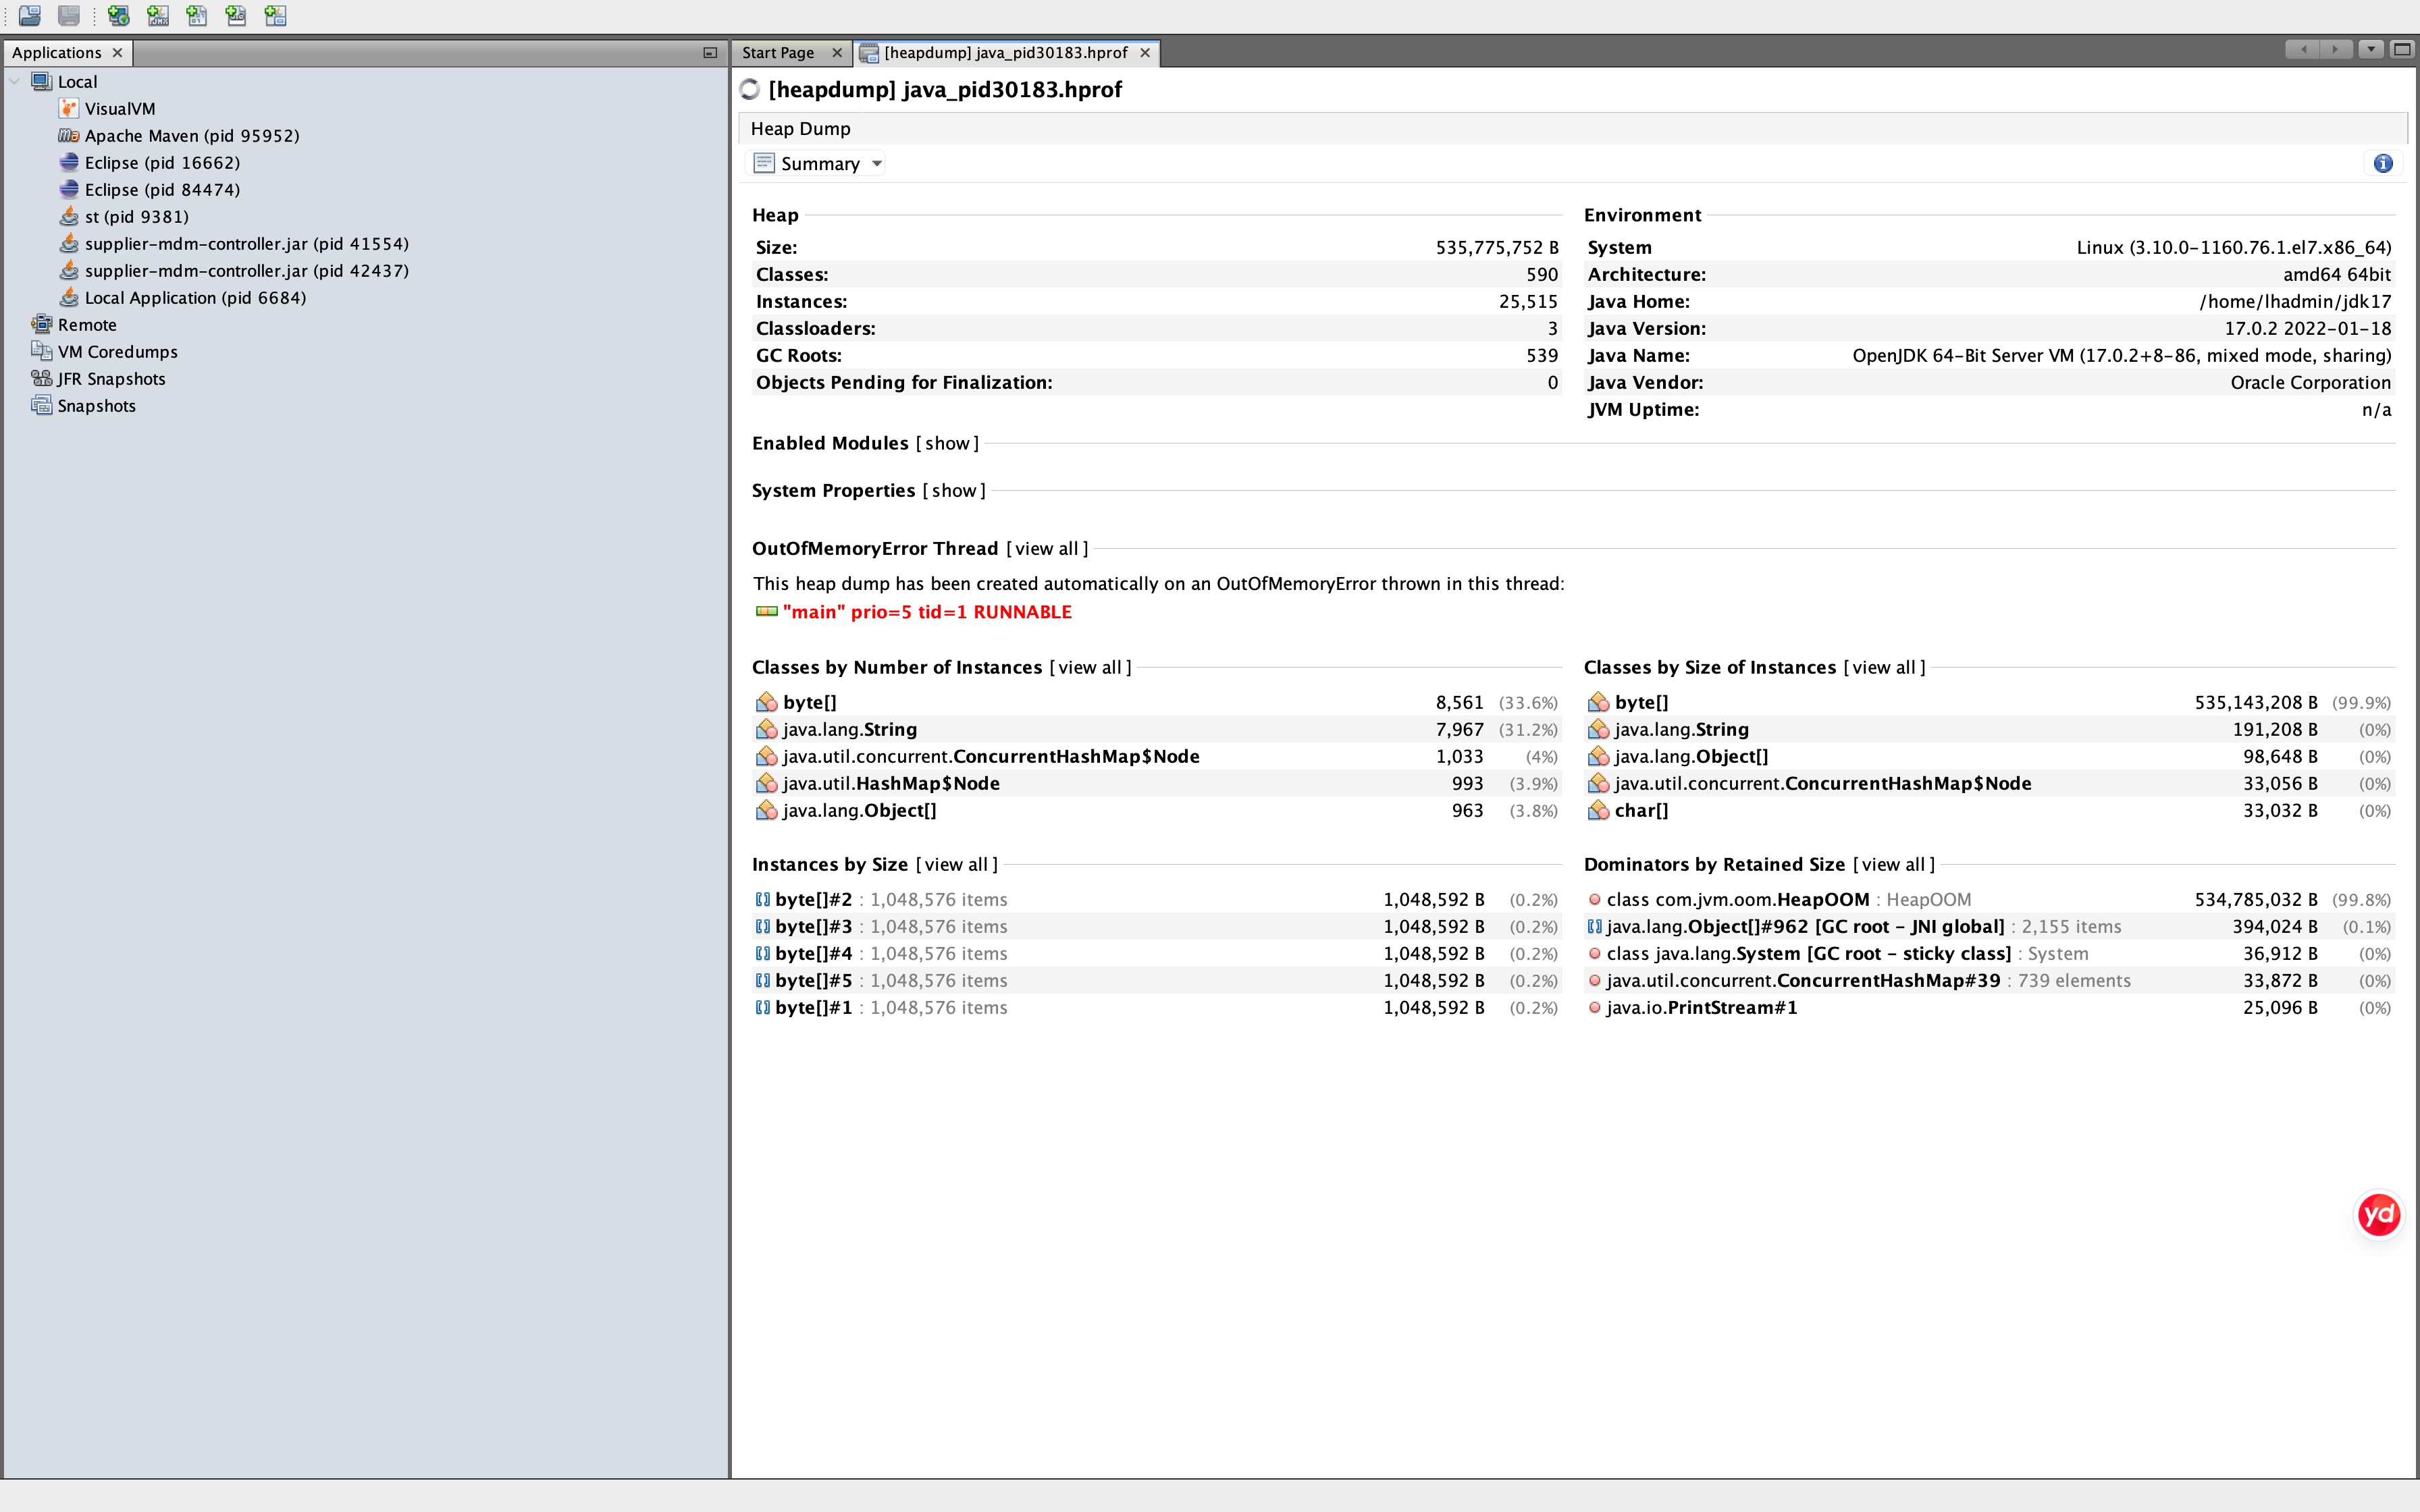
Task: Select the JFR Snapshots node icon
Action: 41,378
